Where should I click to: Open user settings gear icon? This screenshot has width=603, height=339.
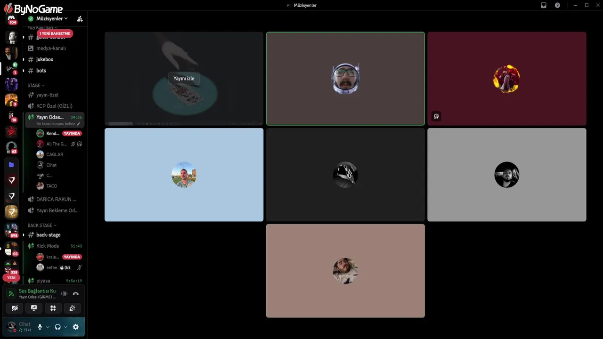[75, 327]
